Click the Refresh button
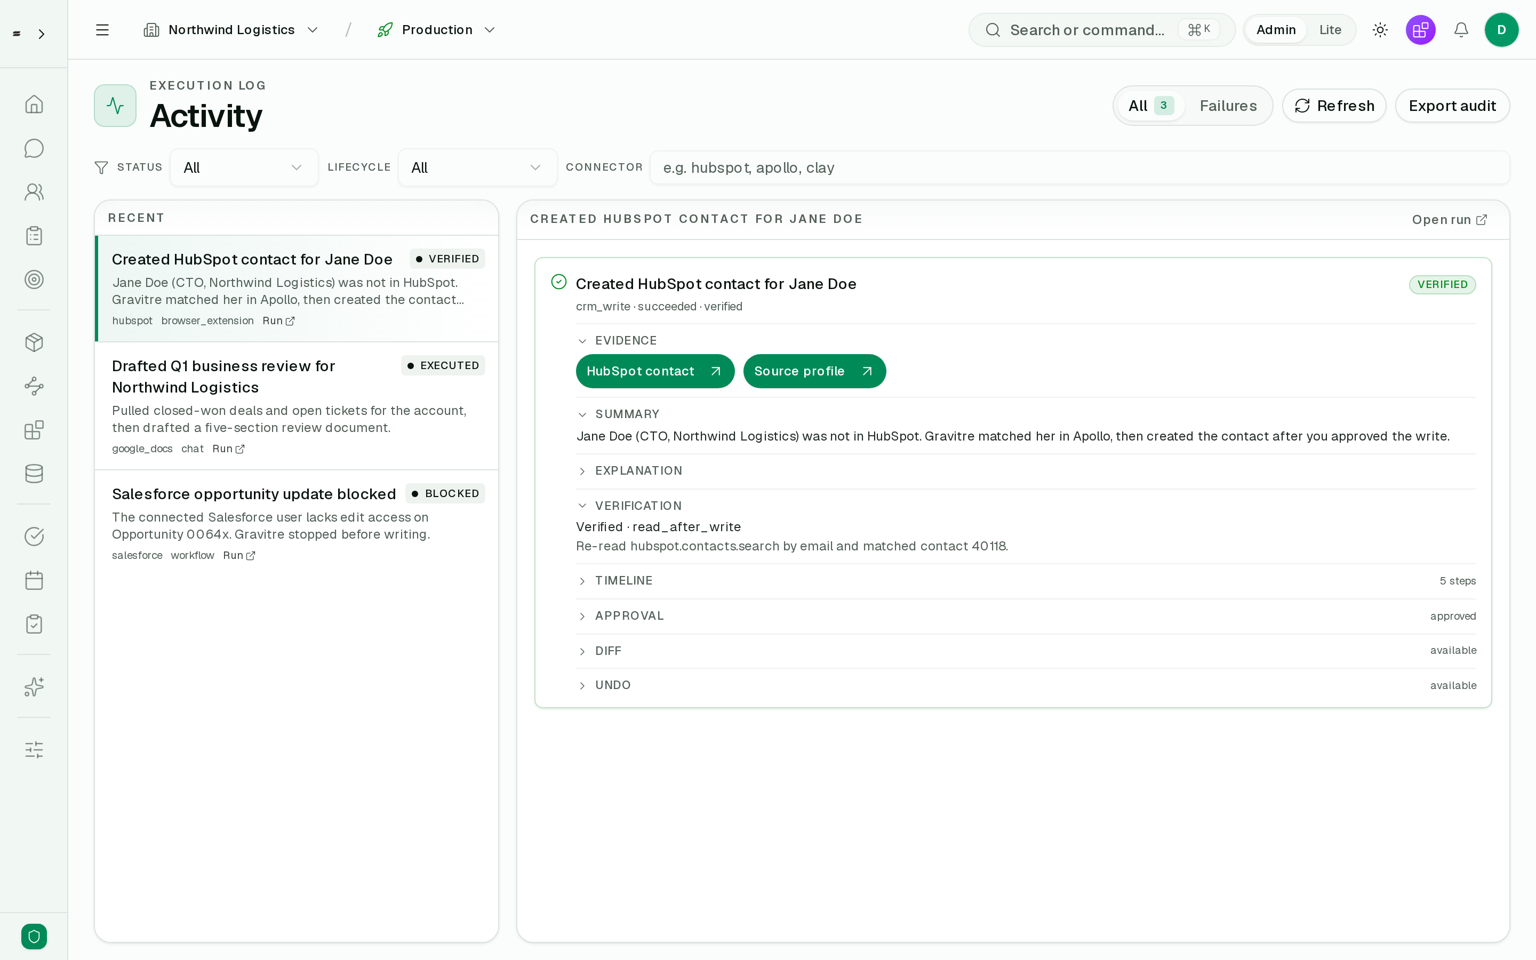 1334,106
